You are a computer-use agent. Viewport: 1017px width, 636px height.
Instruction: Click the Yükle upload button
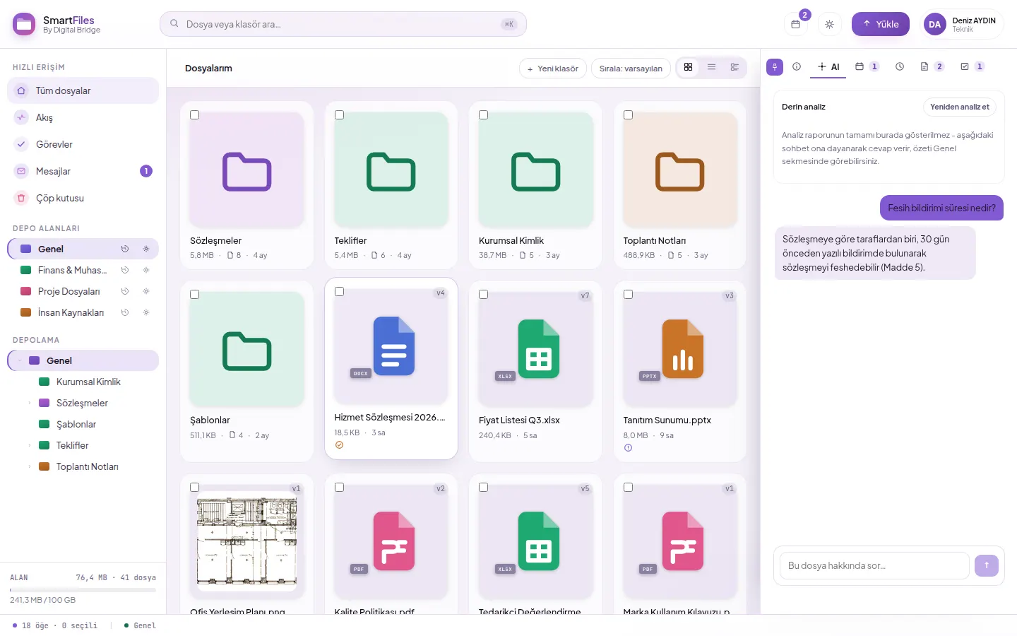tap(881, 24)
